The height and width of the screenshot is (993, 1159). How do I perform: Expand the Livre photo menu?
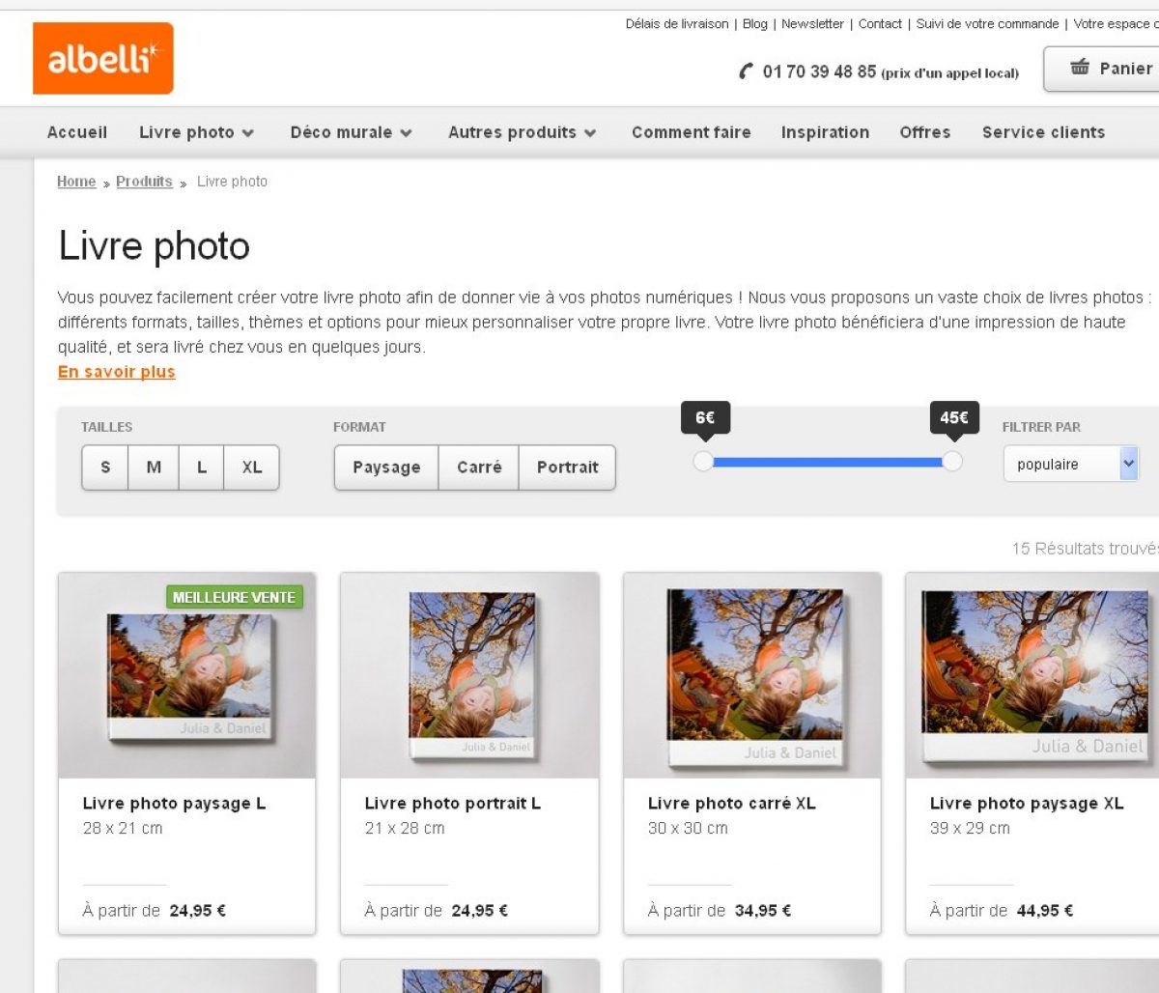click(x=196, y=132)
